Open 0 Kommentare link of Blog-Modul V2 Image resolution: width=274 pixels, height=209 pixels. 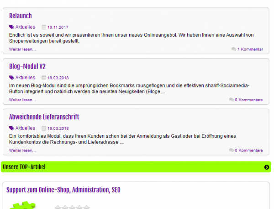click(249, 100)
